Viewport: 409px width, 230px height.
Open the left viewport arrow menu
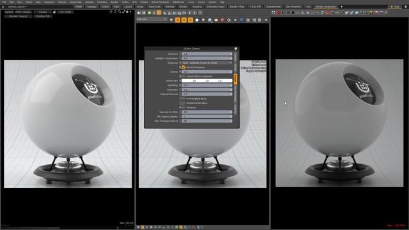point(130,11)
